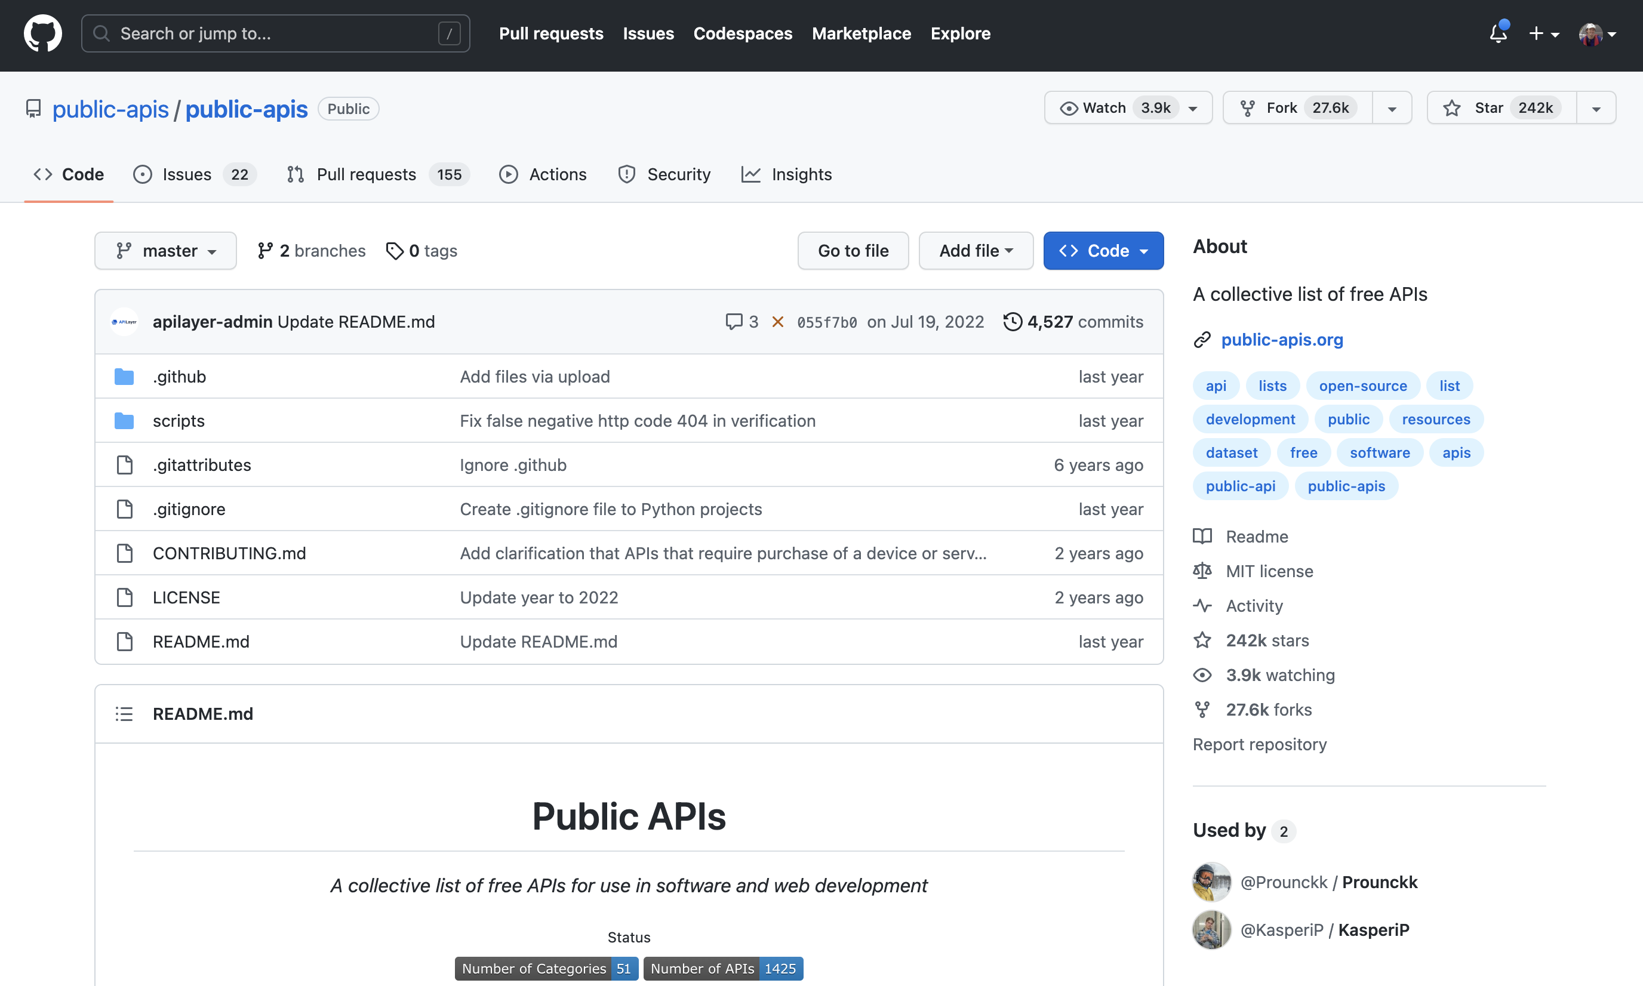Viewport: 1643px width, 986px height.
Task: Open the README outline list icon
Action: pos(124,714)
